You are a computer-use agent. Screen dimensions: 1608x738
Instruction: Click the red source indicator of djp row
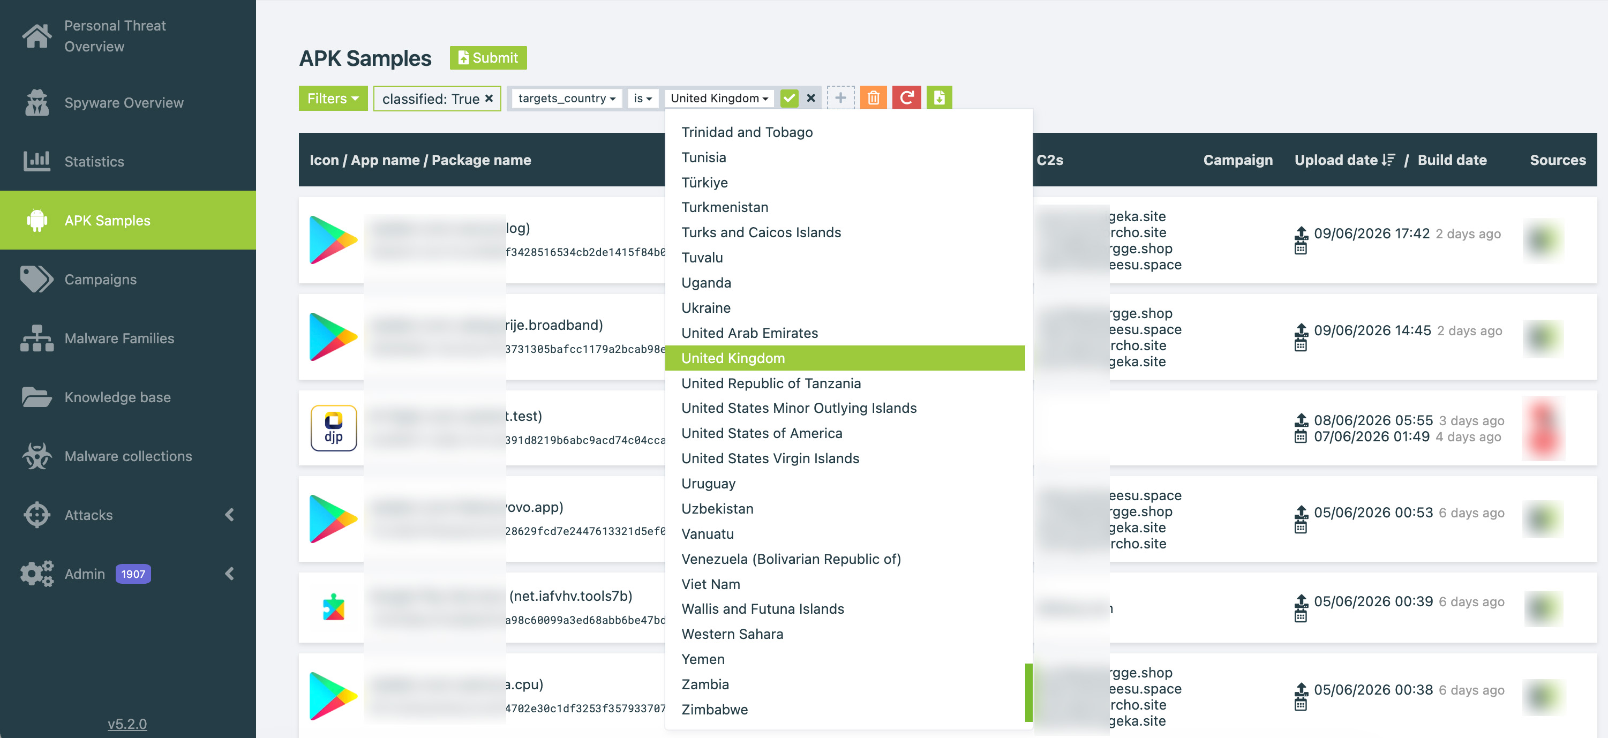pyautogui.click(x=1543, y=428)
